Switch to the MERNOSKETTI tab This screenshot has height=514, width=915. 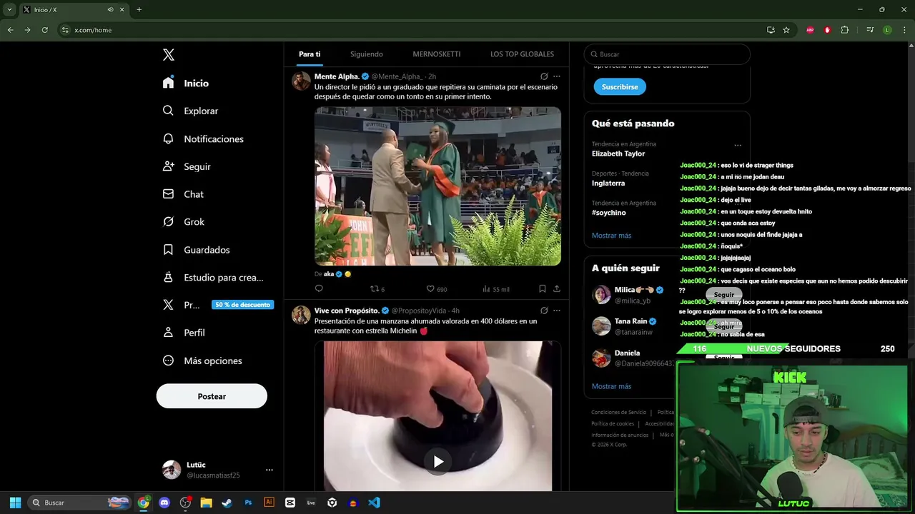pyautogui.click(x=437, y=54)
